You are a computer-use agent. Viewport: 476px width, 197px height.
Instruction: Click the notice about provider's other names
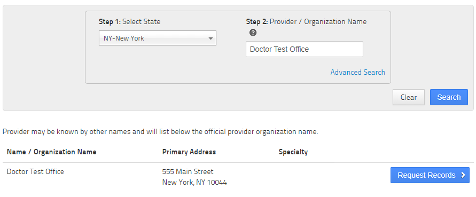tap(160, 132)
